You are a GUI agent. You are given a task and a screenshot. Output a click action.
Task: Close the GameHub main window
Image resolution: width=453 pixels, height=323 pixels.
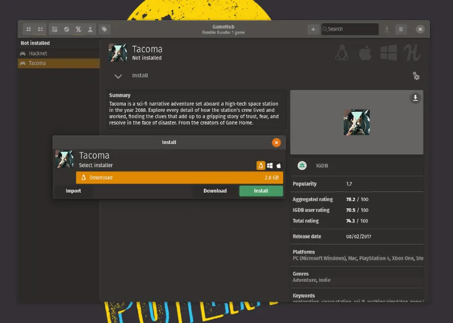point(420,29)
